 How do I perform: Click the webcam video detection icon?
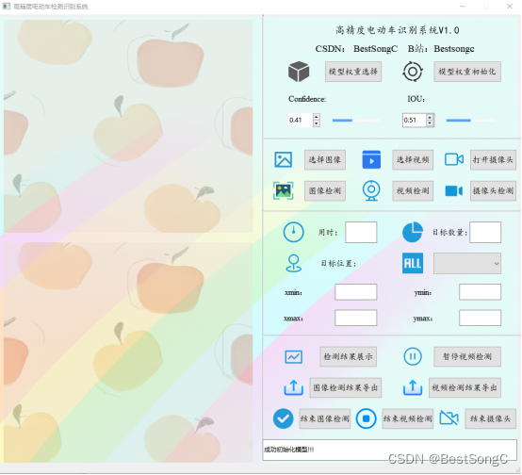coord(371,190)
